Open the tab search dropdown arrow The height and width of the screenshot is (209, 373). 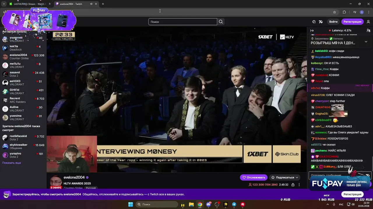coord(4,4)
